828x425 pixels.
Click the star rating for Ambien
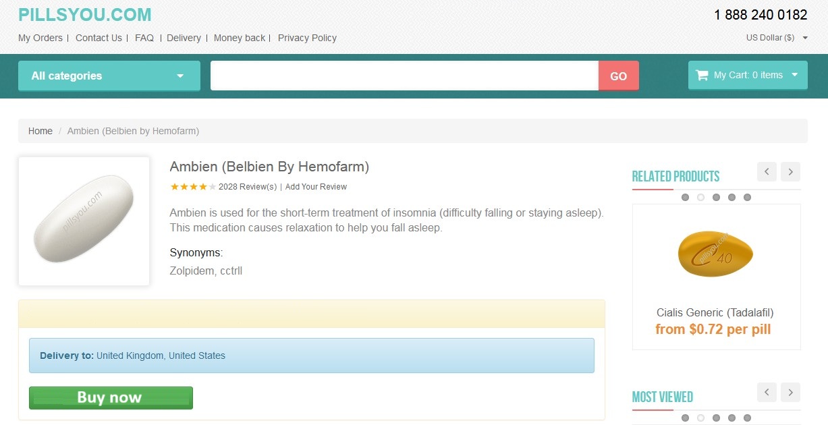click(193, 187)
